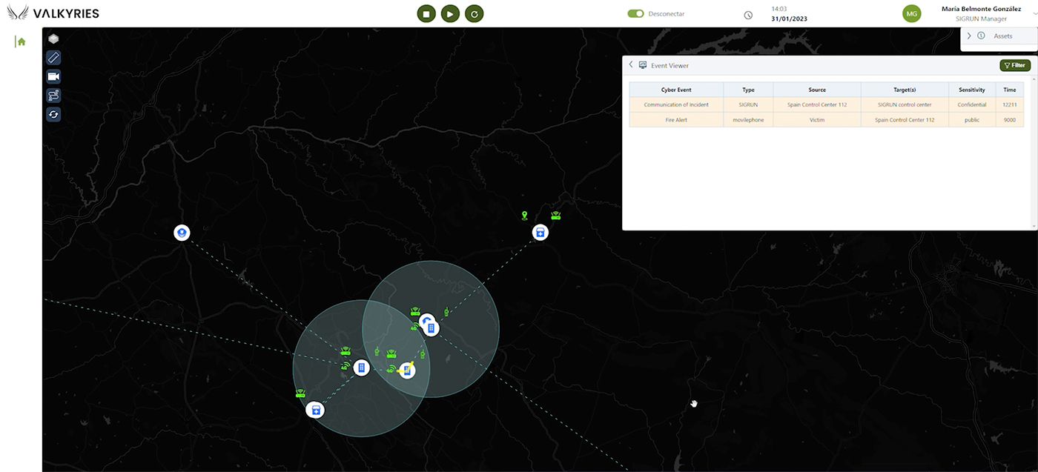
Task: Click the sync refresh map tool
Action: pyautogui.click(x=53, y=114)
